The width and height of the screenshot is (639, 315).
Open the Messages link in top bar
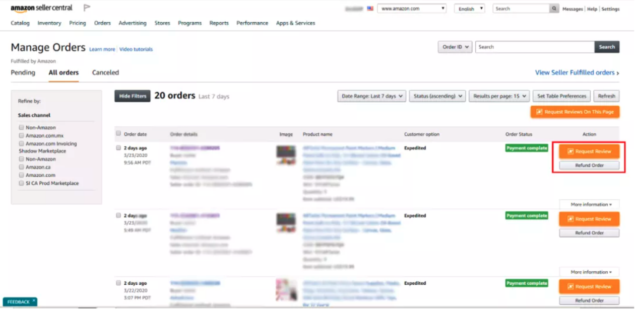pos(572,9)
